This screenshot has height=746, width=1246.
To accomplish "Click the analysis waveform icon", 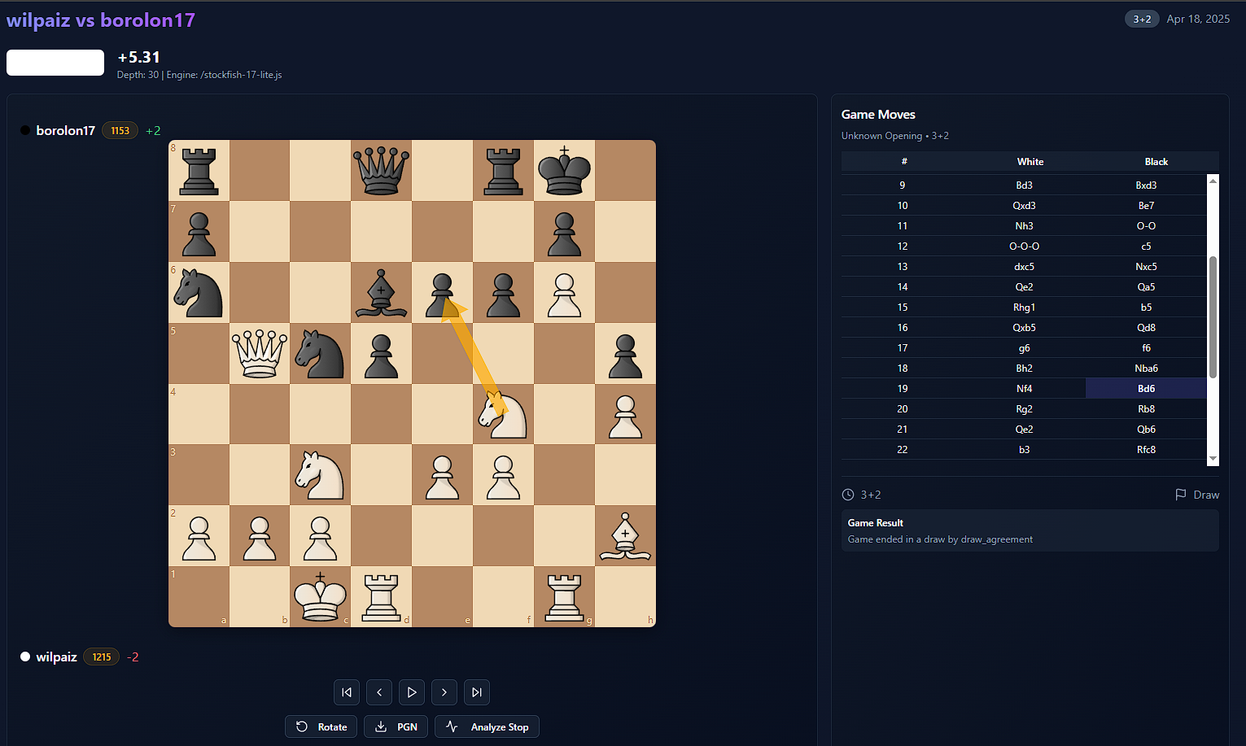I will [x=452, y=726].
